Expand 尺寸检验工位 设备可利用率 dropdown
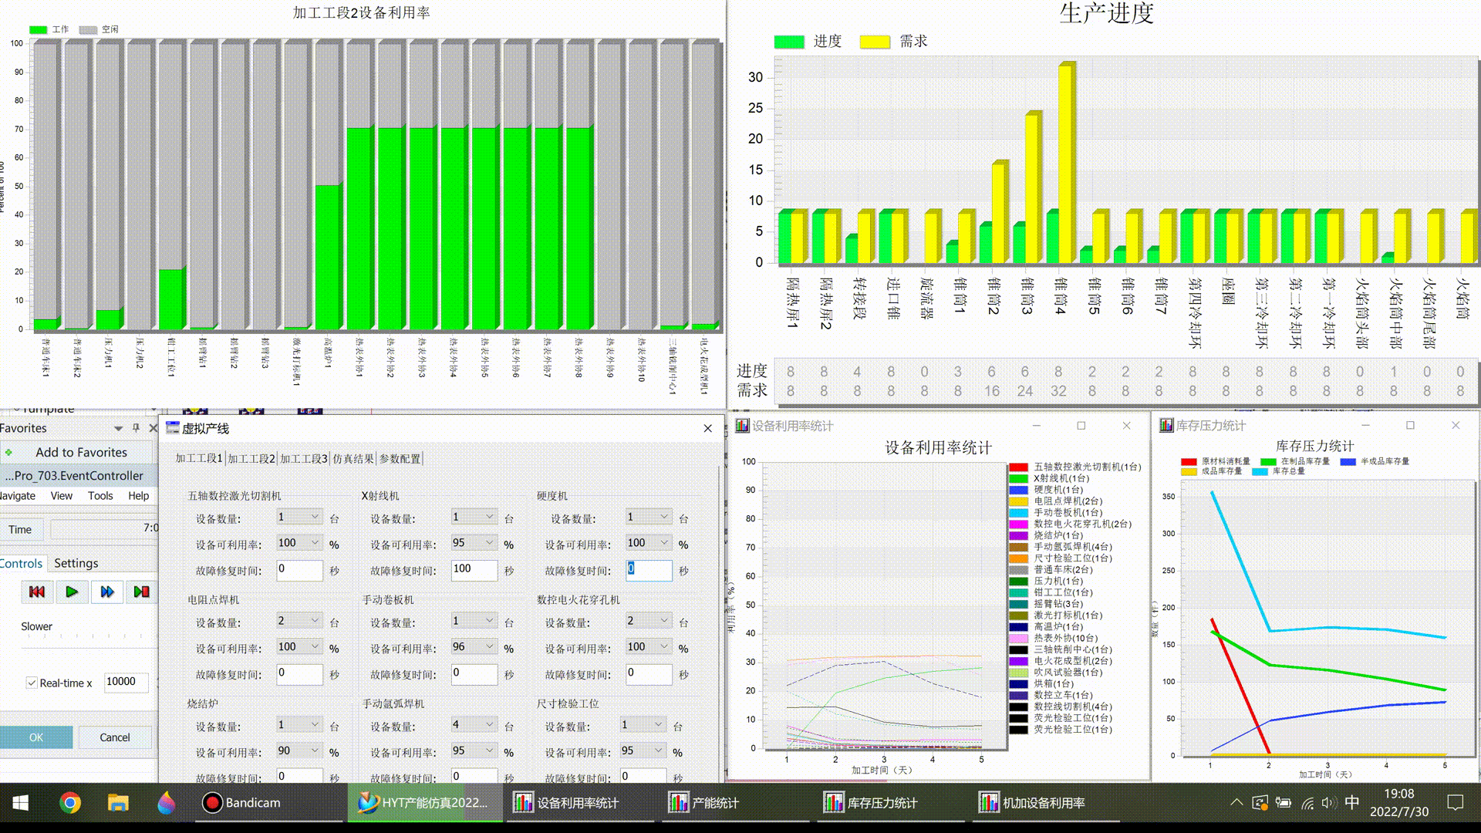This screenshot has height=833, width=1481. click(658, 750)
